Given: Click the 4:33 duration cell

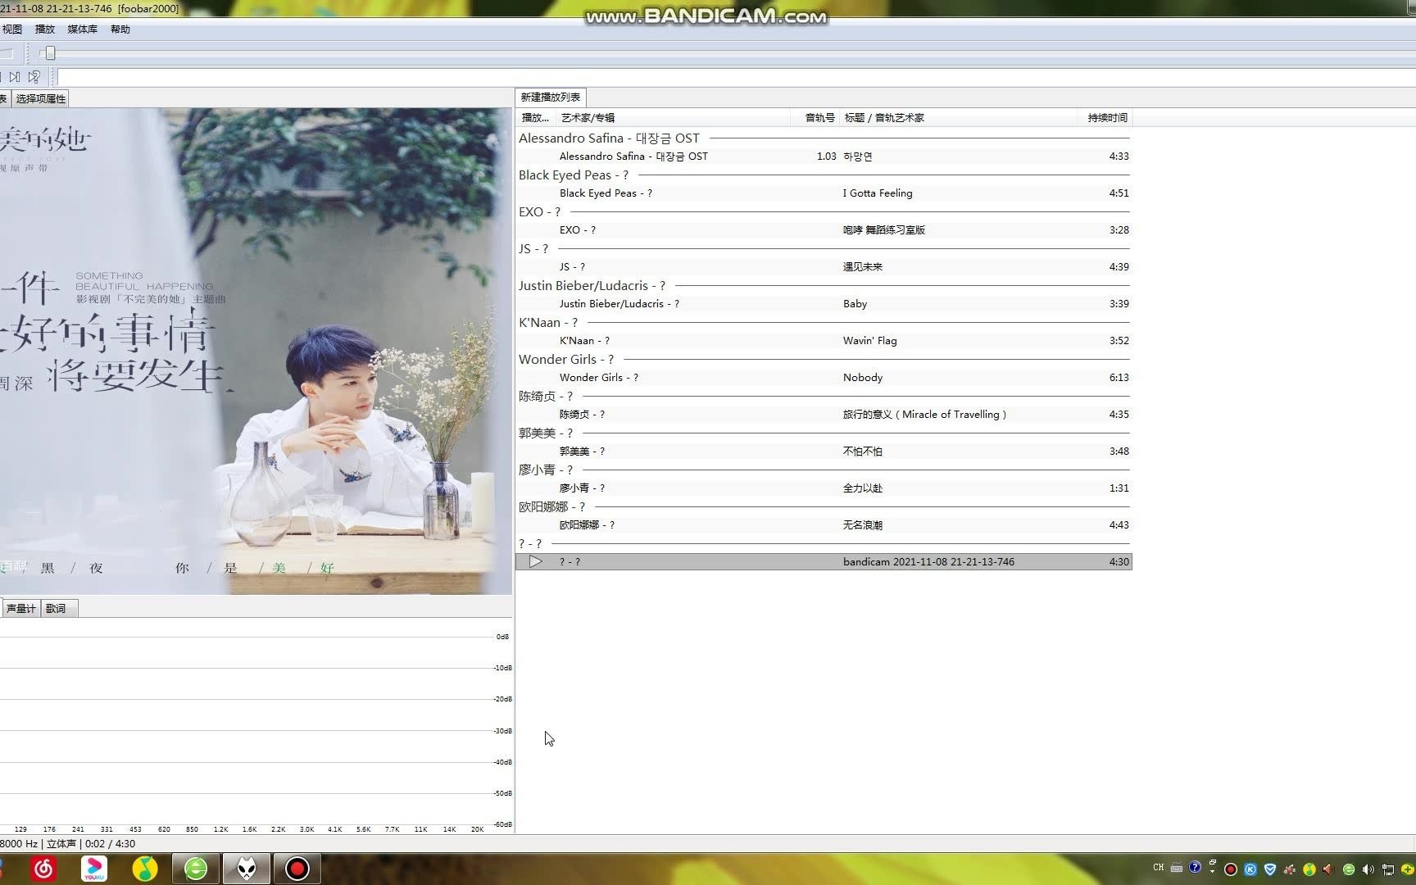Looking at the screenshot, I should click(x=1119, y=156).
